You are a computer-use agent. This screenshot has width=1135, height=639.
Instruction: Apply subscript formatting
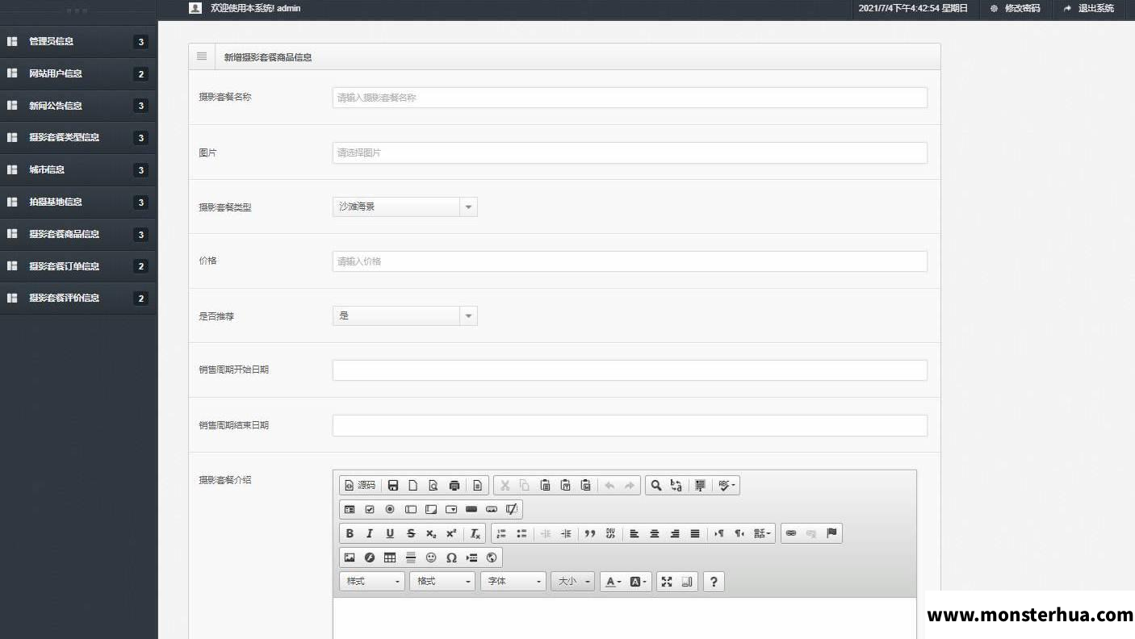[431, 533]
